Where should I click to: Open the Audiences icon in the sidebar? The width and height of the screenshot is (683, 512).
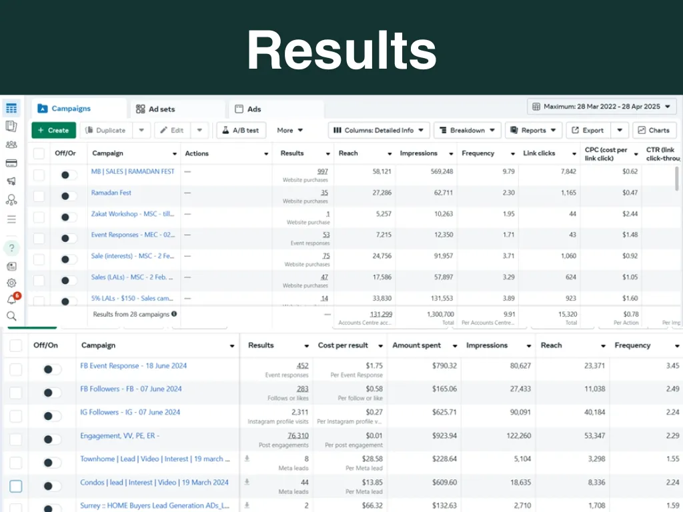[x=12, y=145]
